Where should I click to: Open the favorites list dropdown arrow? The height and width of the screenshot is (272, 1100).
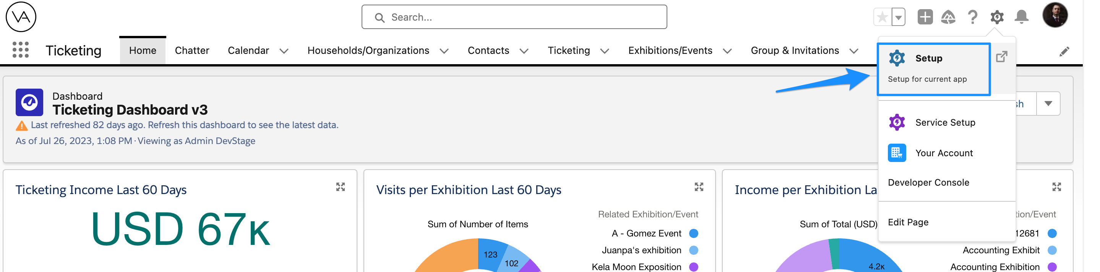pos(899,18)
